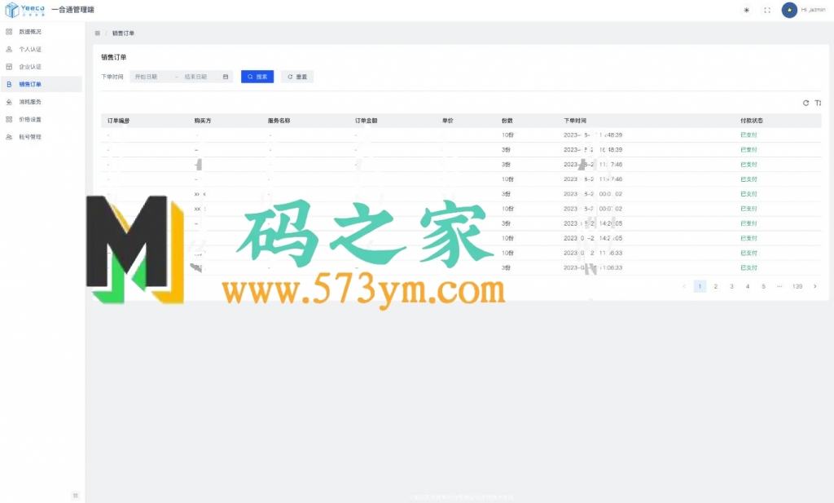Click the 份数 column header
The width and height of the screenshot is (834, 503).
click(x=507, y=121)
